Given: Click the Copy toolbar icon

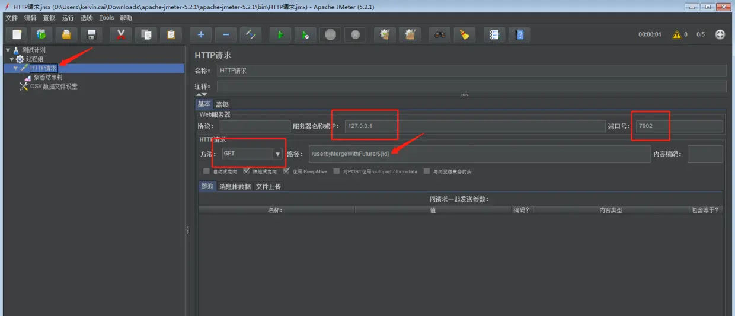Looking at the screenshot, I should tap(146, 34).
